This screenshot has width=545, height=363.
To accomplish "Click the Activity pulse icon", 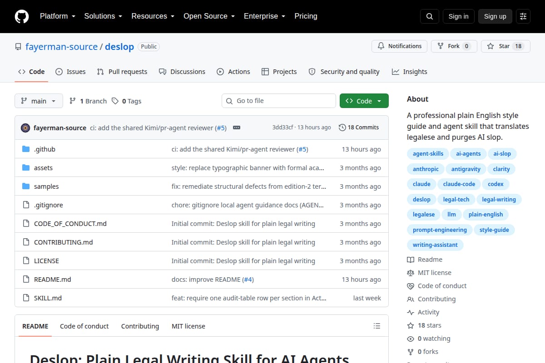I will [411, 312].
